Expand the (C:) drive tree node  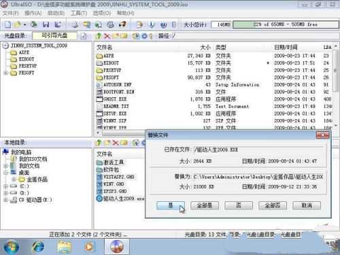coord(5,186)
